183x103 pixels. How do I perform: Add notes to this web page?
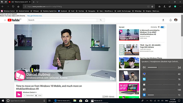pos(165,7)
